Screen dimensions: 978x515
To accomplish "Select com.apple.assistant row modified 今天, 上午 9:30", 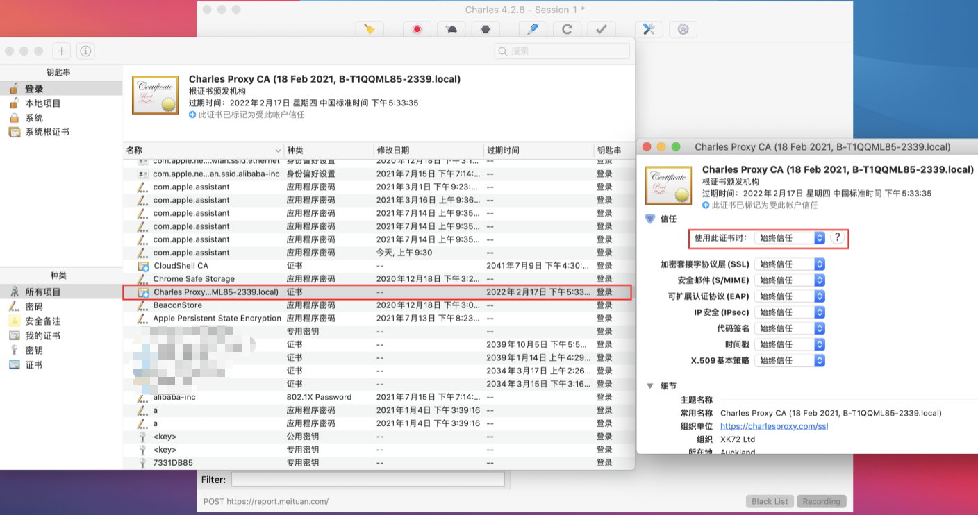I will [x=379, y=253].
